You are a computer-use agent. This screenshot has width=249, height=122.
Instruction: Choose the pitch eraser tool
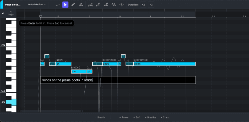(x=106, y=5)
